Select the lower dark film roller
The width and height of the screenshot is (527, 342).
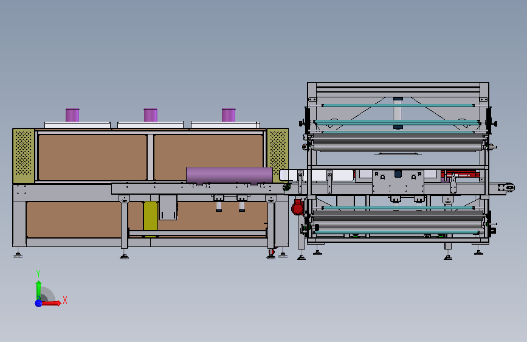[398, 216]
